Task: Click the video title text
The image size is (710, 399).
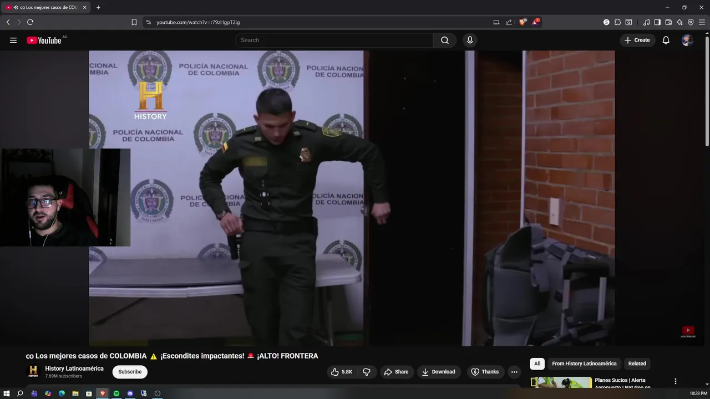Action: click(172, 356)
